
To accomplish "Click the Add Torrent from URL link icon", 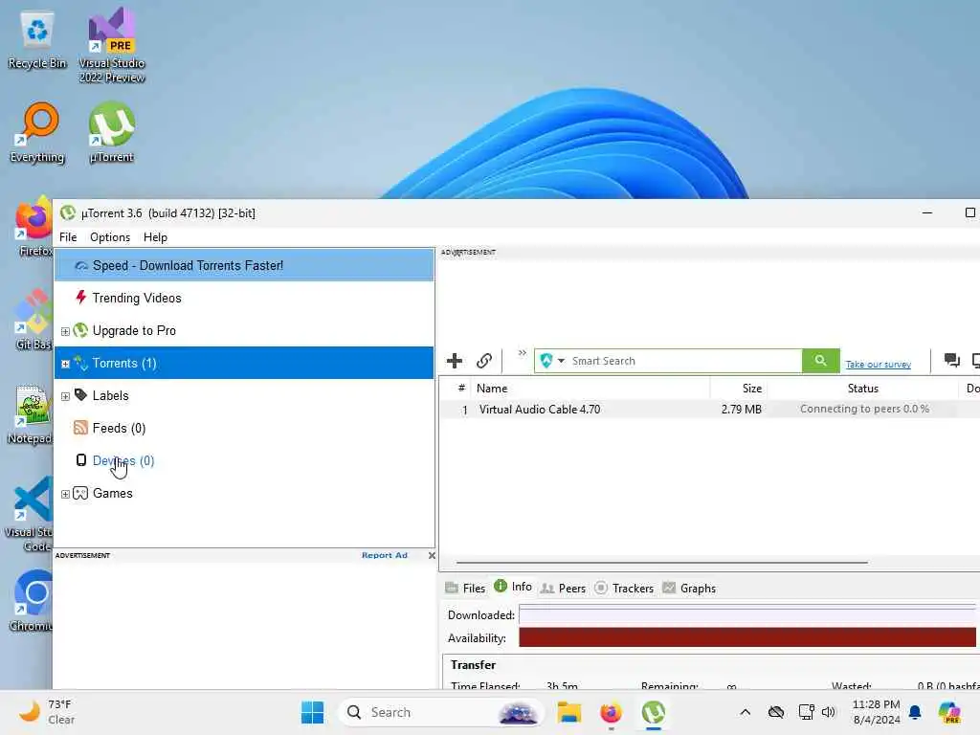I will [483, 361].
